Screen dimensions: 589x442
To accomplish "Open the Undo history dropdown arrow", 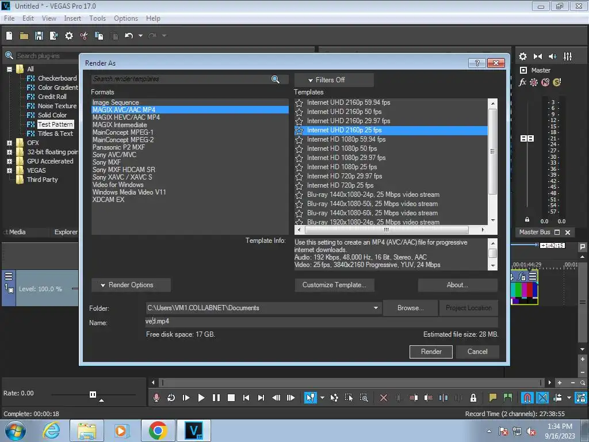I will pos(140,36).
